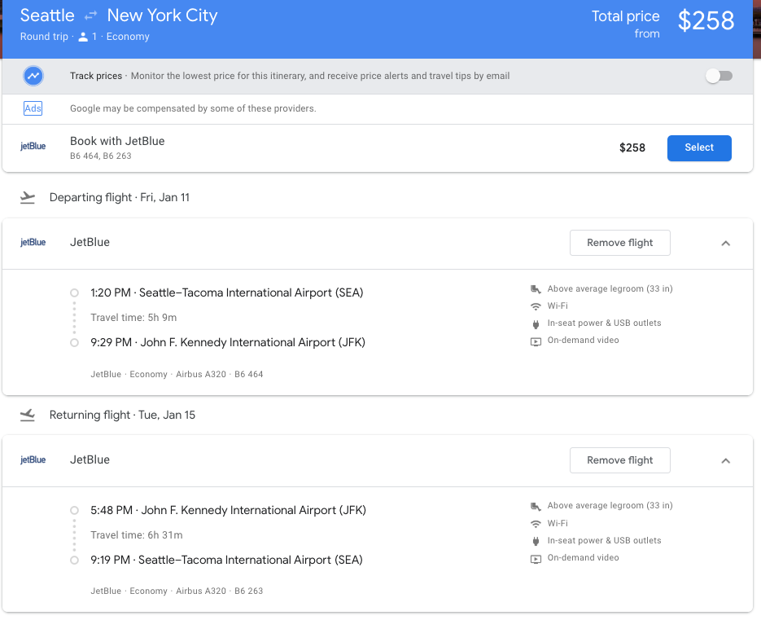The image size is (761, 620).
Task: Enable the Track prices toggle
Action: pos(719,76)
